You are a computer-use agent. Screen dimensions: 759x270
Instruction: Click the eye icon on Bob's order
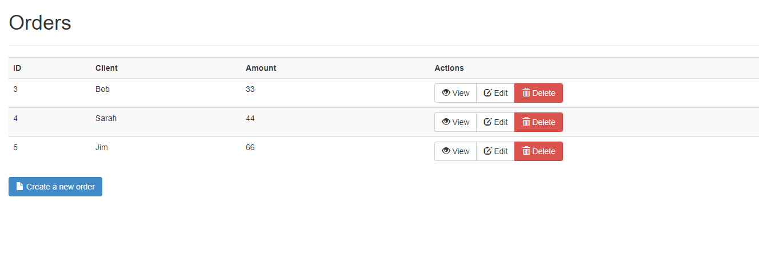[446, 93]
